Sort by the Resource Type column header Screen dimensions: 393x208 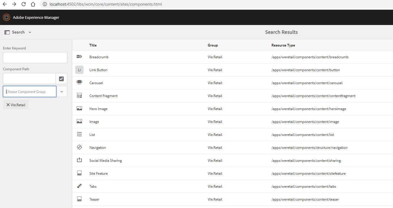pyautogui.click(x=283, y=45)
